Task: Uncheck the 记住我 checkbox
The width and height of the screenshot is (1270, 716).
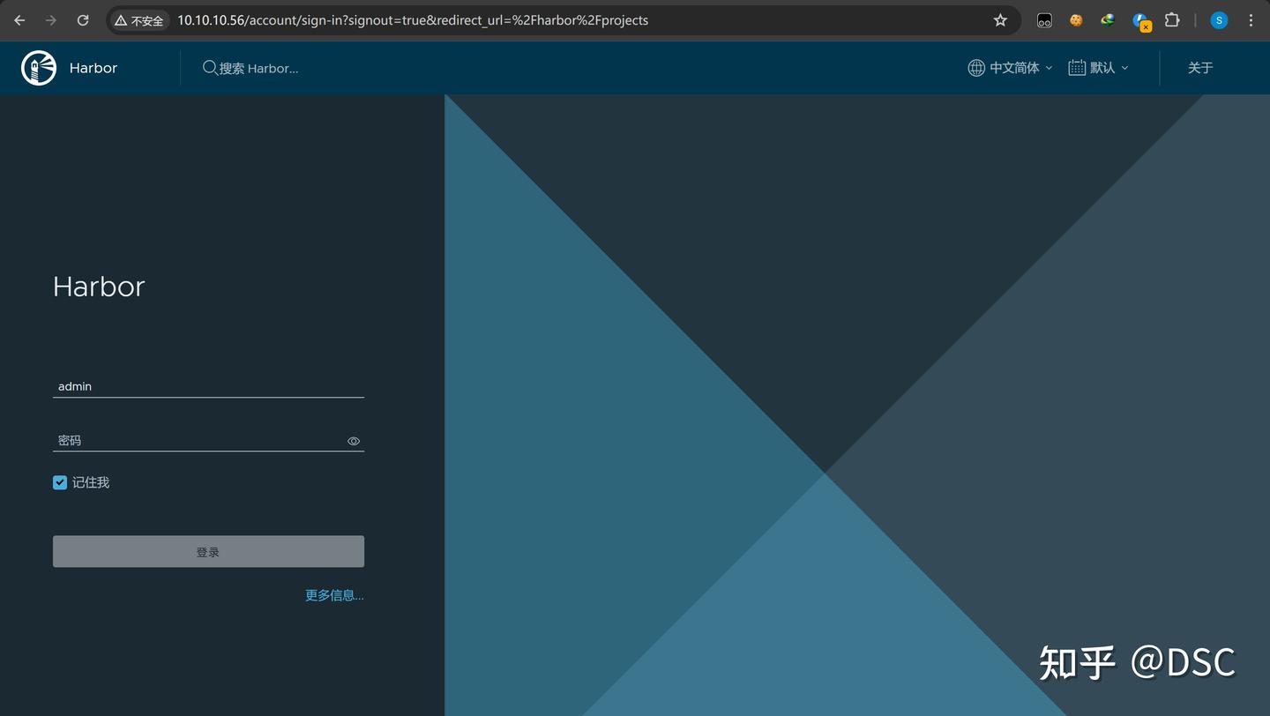Action: pyautogui.click(x=59, y=482)
